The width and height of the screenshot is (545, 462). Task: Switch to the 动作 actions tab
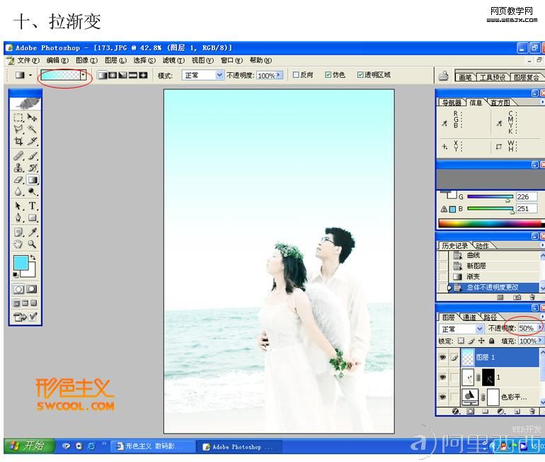(482, 245)
